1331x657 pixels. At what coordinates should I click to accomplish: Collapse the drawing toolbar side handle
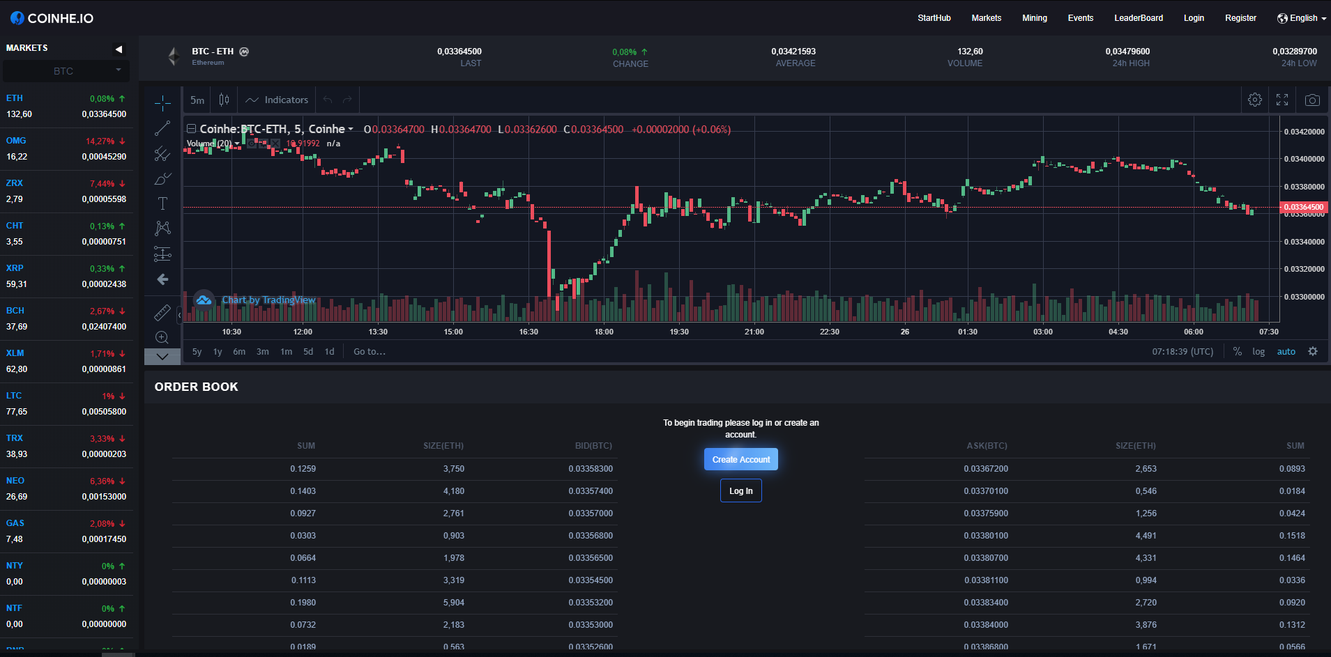179,315
